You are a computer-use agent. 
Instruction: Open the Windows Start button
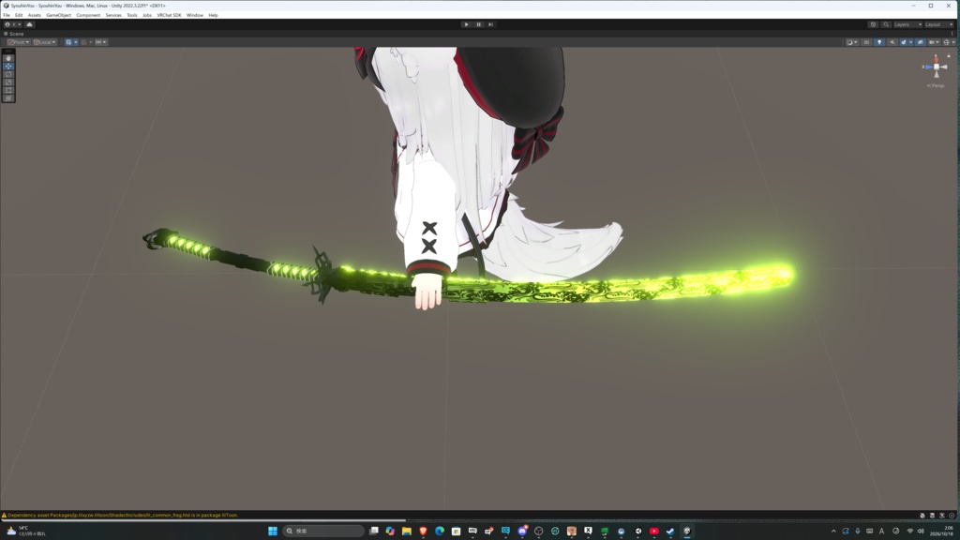point(273,531)
